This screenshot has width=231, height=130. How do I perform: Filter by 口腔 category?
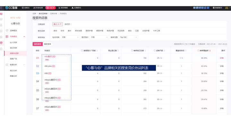(137, 31)
